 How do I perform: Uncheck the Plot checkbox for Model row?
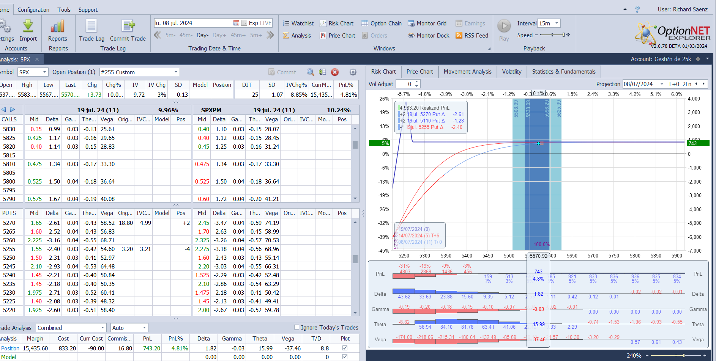pyautogui.click(x=345, y=357)
